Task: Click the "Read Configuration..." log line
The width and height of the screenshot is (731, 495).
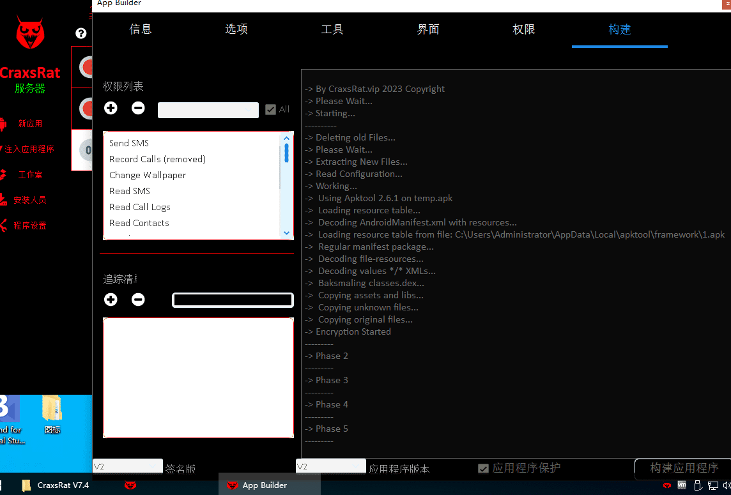Action: [x=353, y=174]
